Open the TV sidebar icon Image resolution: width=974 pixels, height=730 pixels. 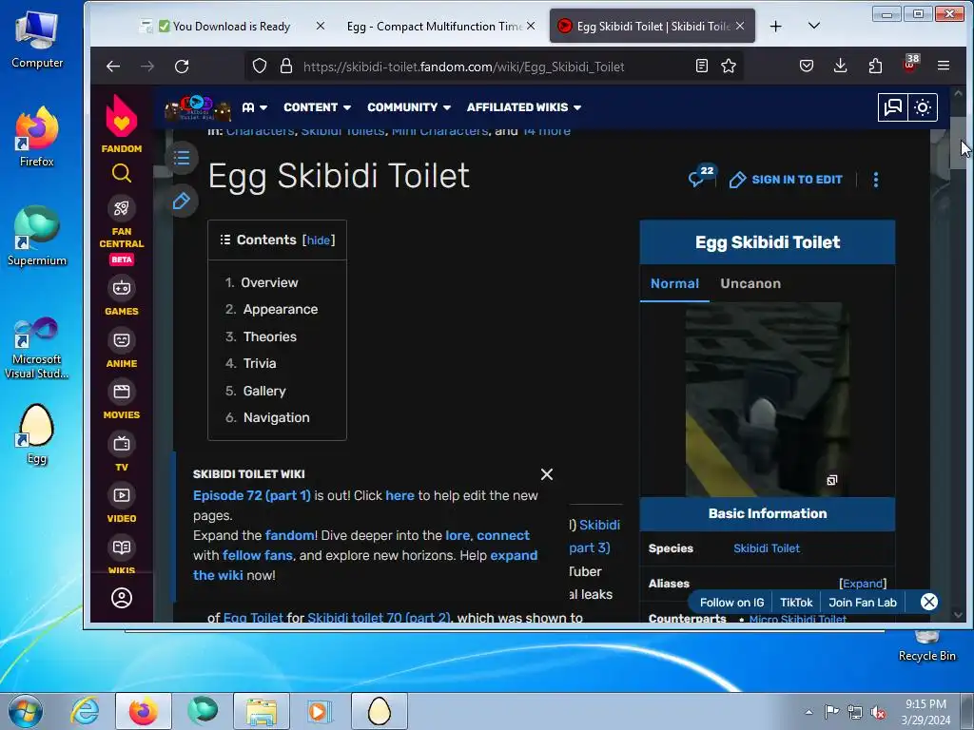click(x=122, y=444)
